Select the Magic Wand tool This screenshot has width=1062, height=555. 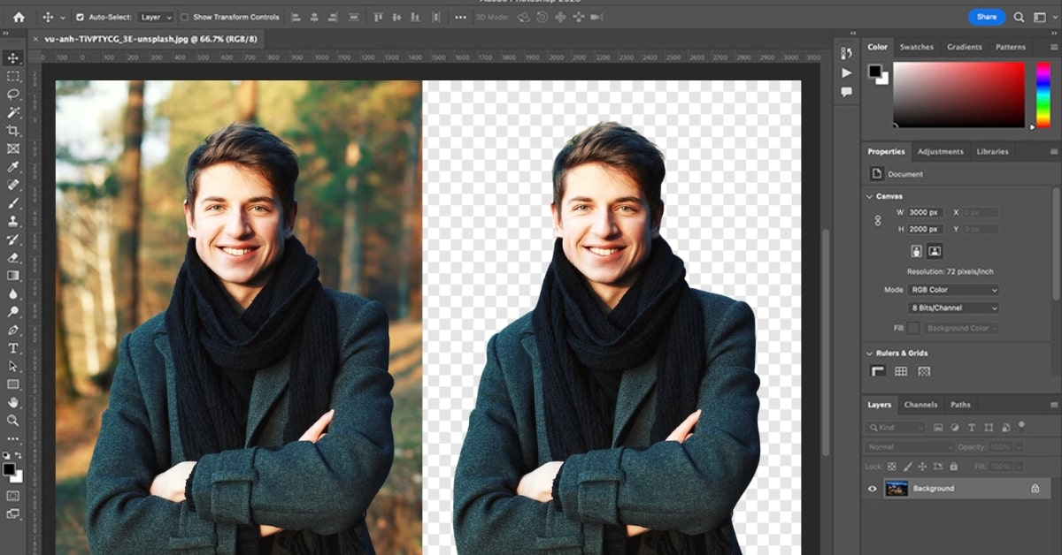(13, 113)
